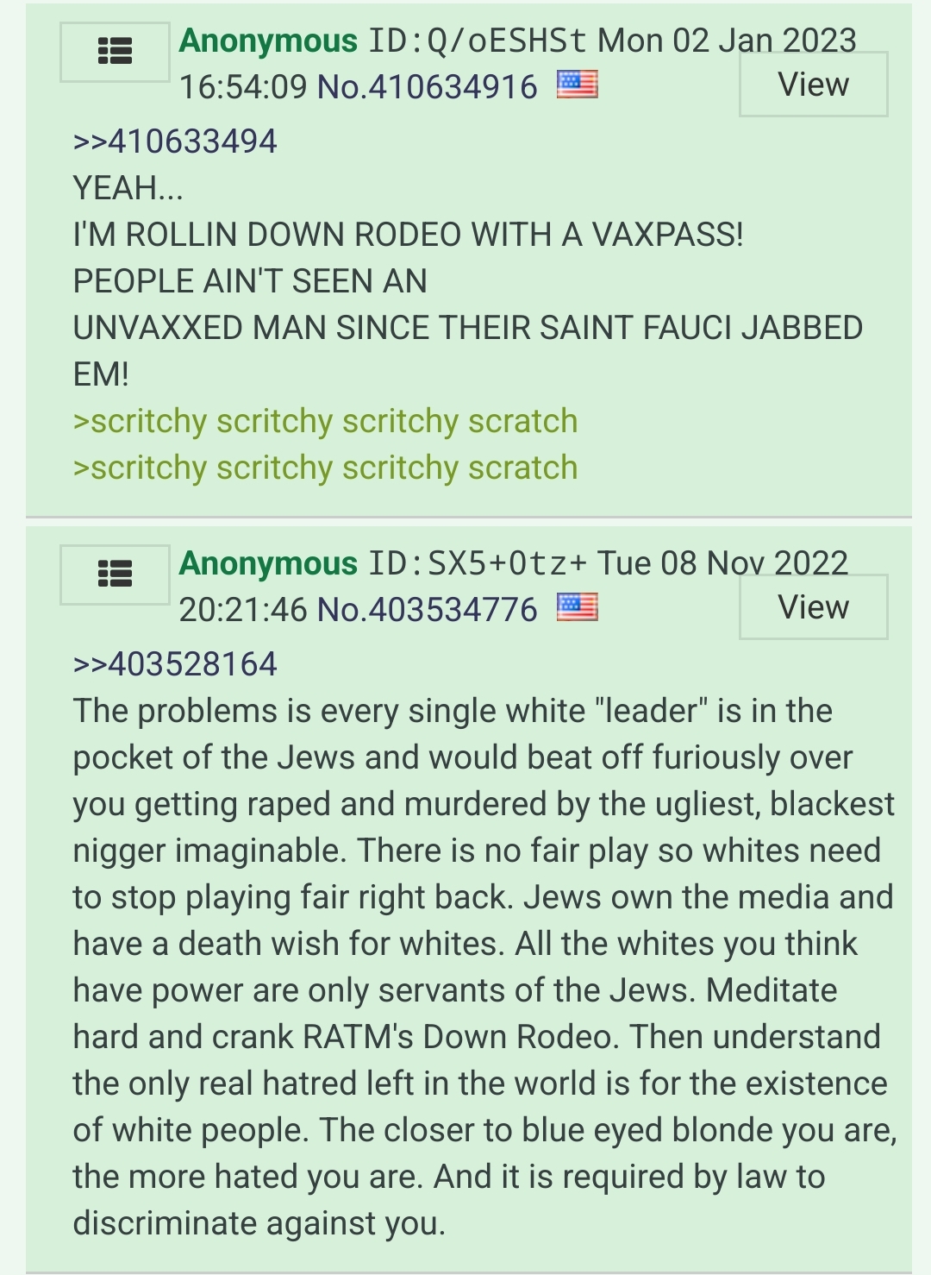Click the 16:54:09 post time

(x=243, y=86)
